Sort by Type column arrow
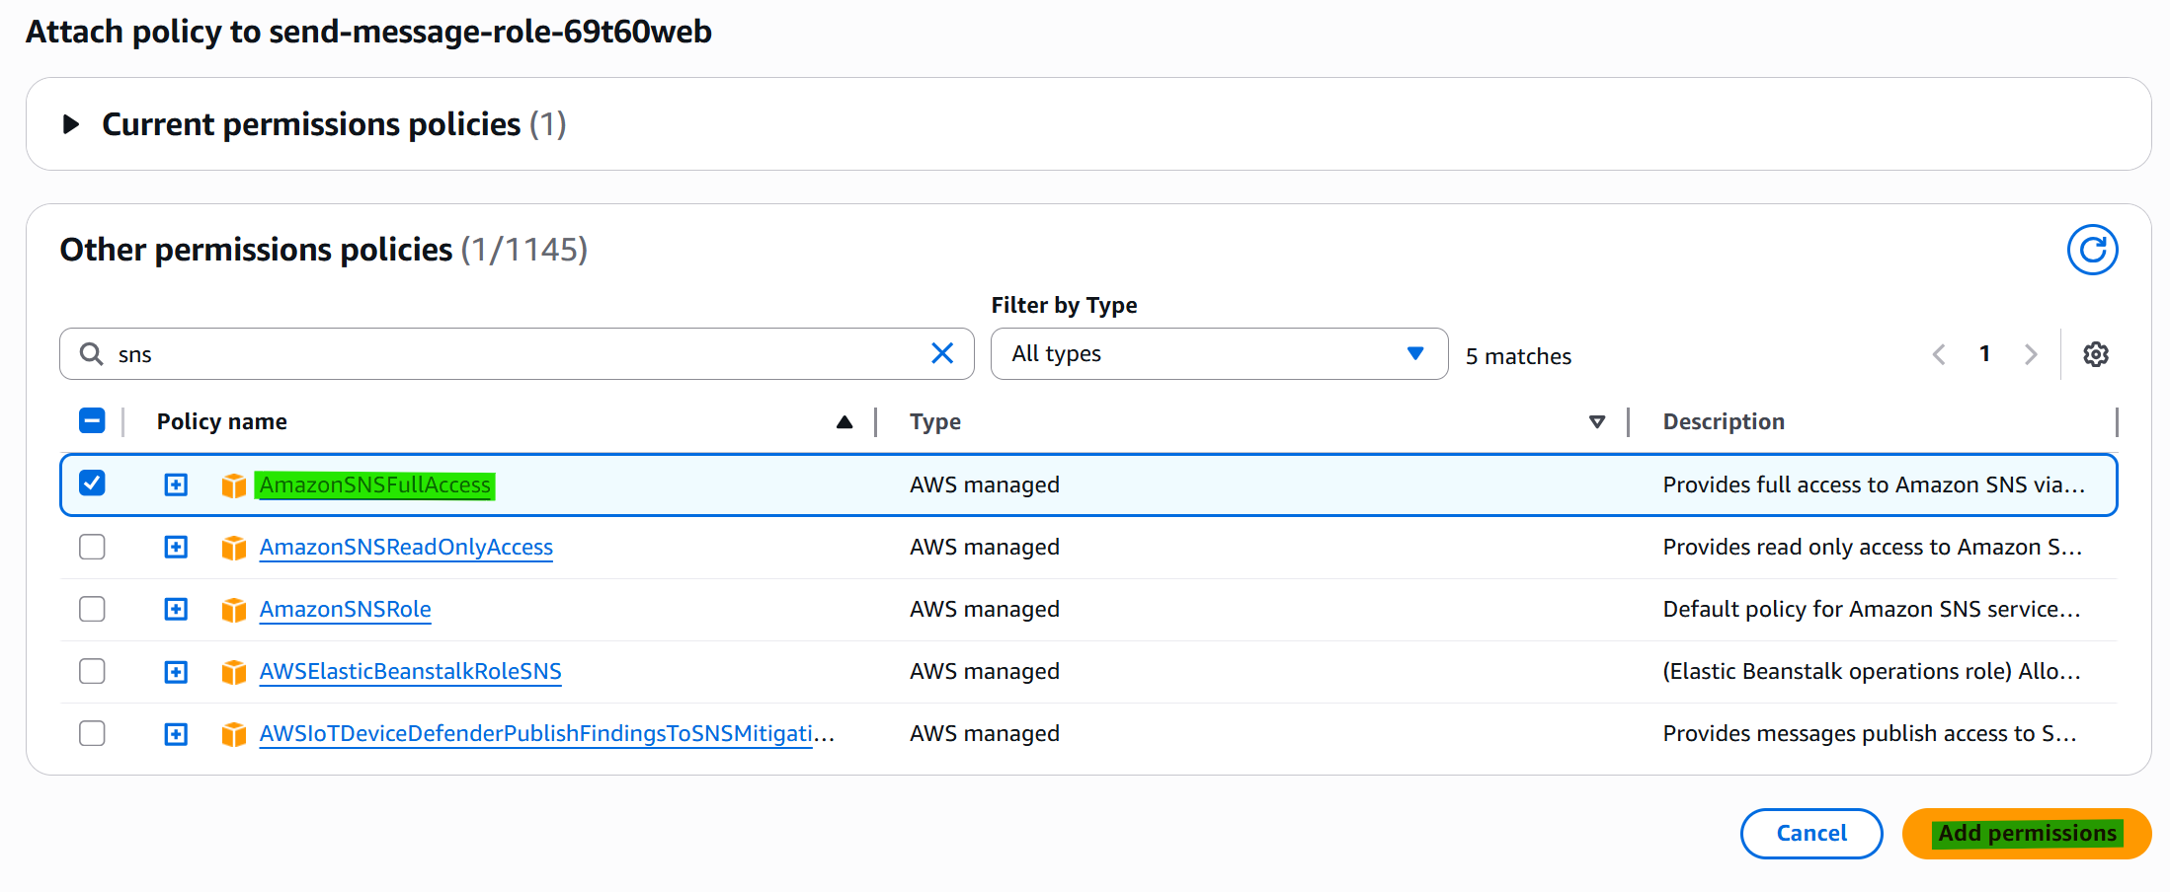Screen dimensions: 2170x892 tap(1597, 422)
